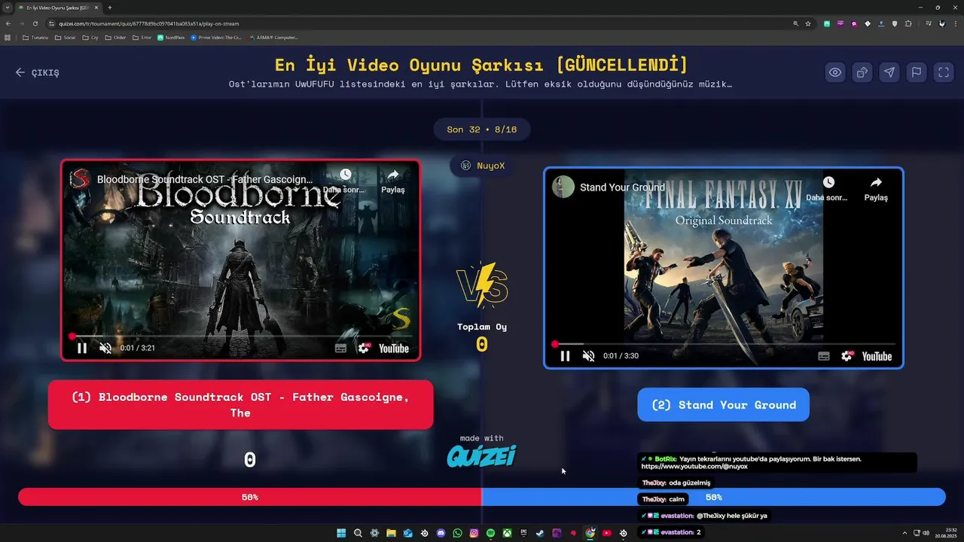Viewport: 964px width, 542px height.
Task: Open the Social bookmarks folder
Action: 66,37
